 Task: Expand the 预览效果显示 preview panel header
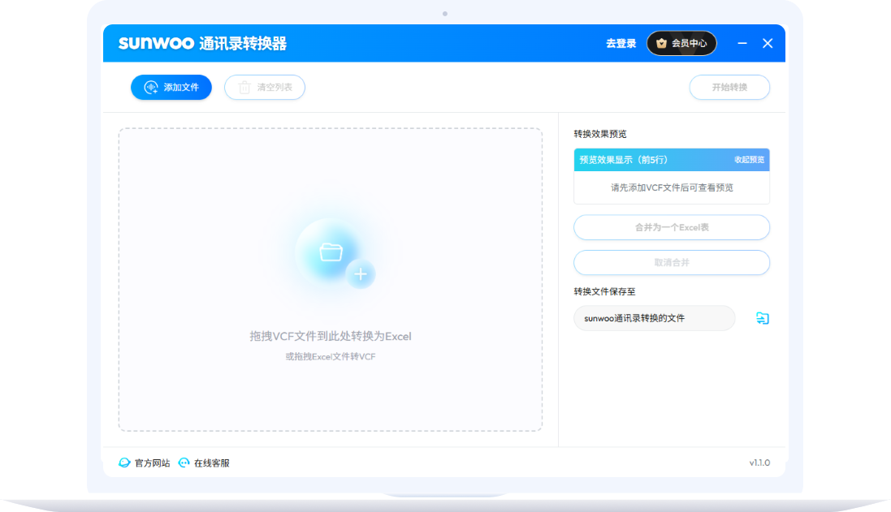[625, 160]
